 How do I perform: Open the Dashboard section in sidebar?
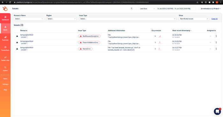coord(5,18)
